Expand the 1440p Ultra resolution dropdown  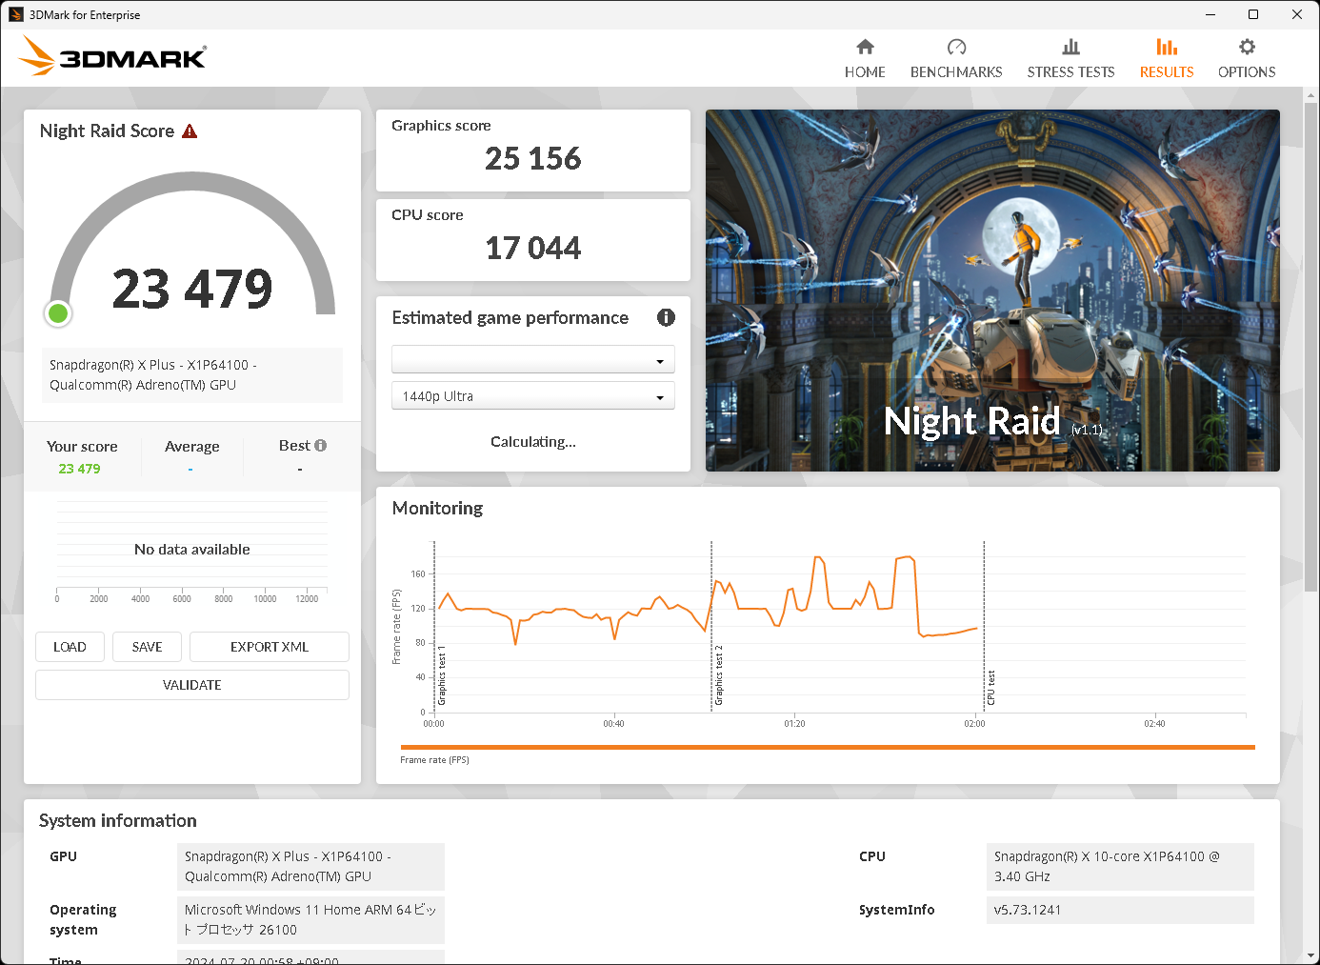pyautogui.click(x=533, y=395)
